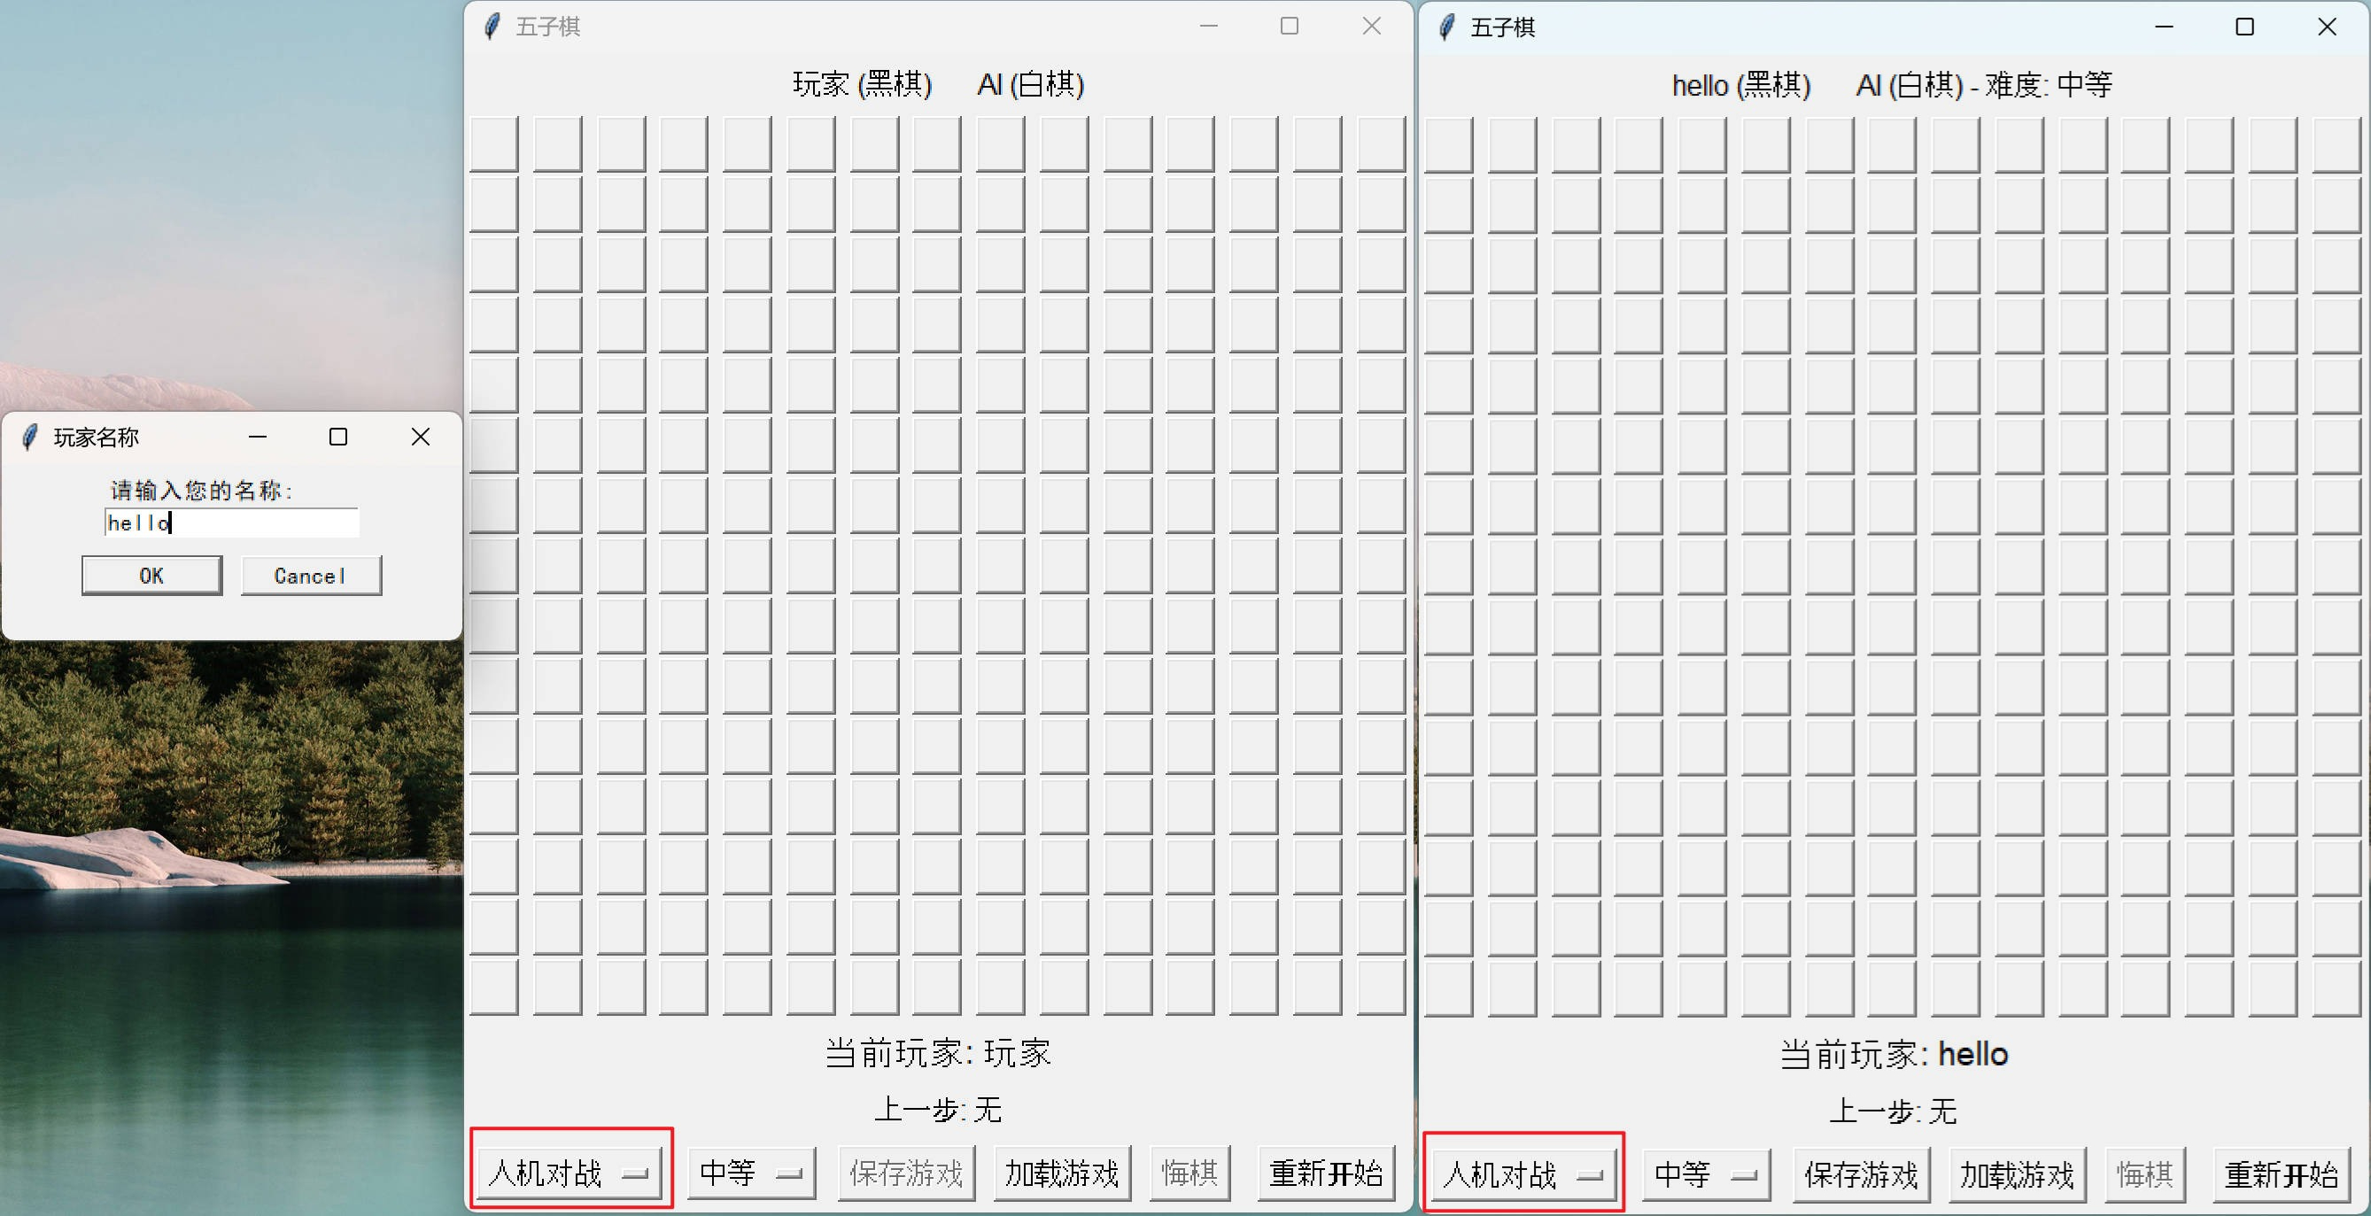2371x1216 pixels.
Task: Click 加载游戏 button in left window
Action: (1061, 1173)
